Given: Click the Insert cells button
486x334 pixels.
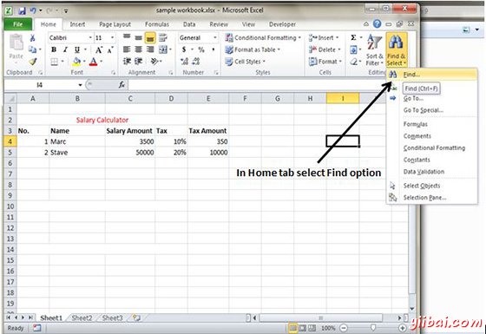Looking at the screenshot, I should pyautogui.click(x=323, y=38).
